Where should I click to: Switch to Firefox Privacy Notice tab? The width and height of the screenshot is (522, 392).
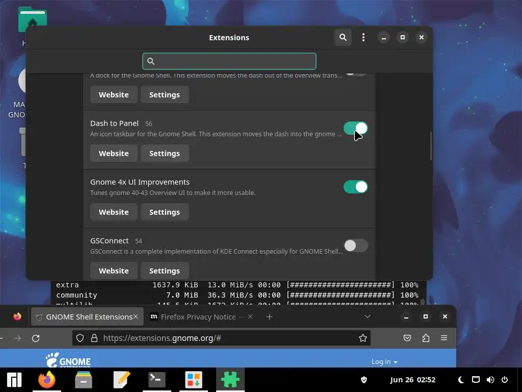point(198,316)
